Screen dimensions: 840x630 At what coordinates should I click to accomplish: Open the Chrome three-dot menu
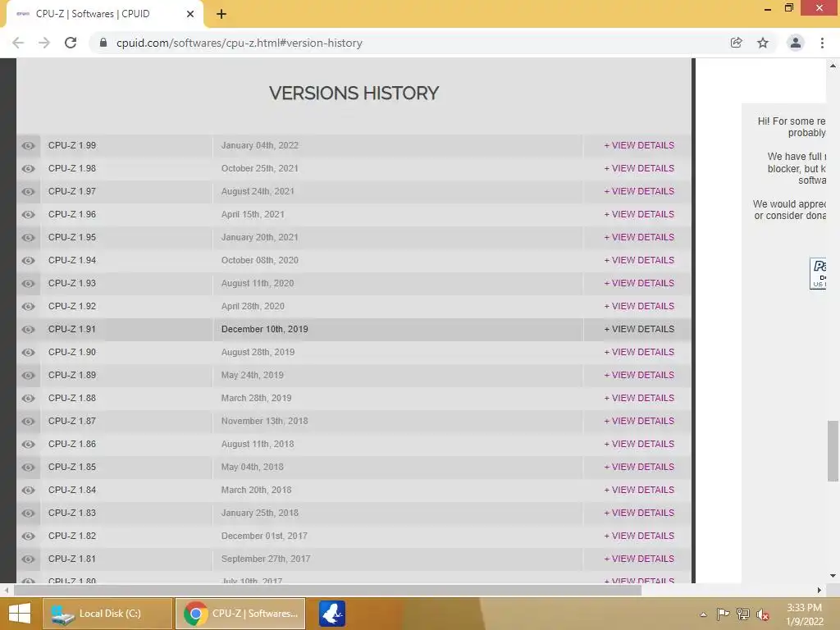tap(822, 43)
